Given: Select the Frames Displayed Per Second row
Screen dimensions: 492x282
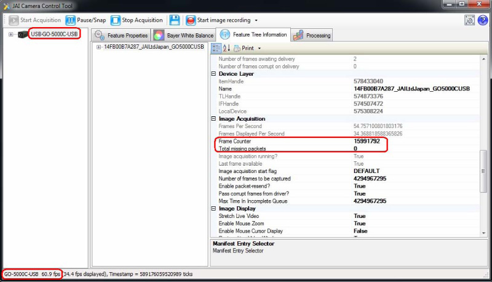Looking at the screenshot, I should coord(345,134).
